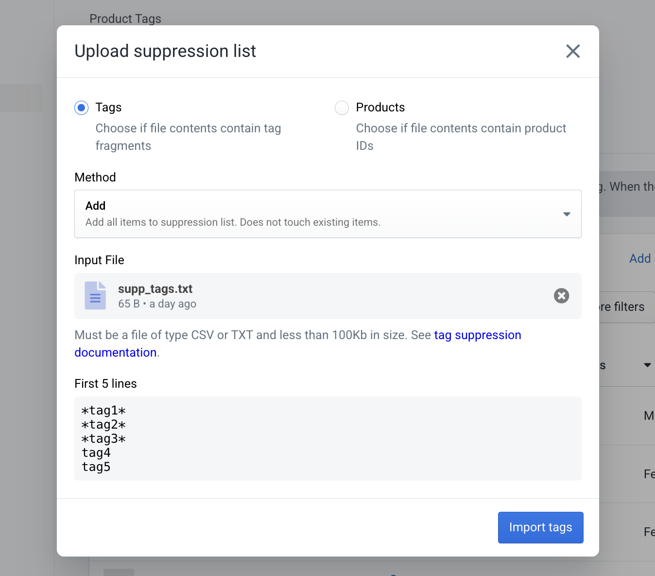
Task: Click inside the First 5 lines preview
Action: (x=327, y=438)
